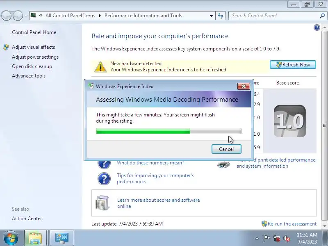This screenshot has height=246, width=328.
Task: Expand the address bar history dropdown
Action: tap(211, 16)
